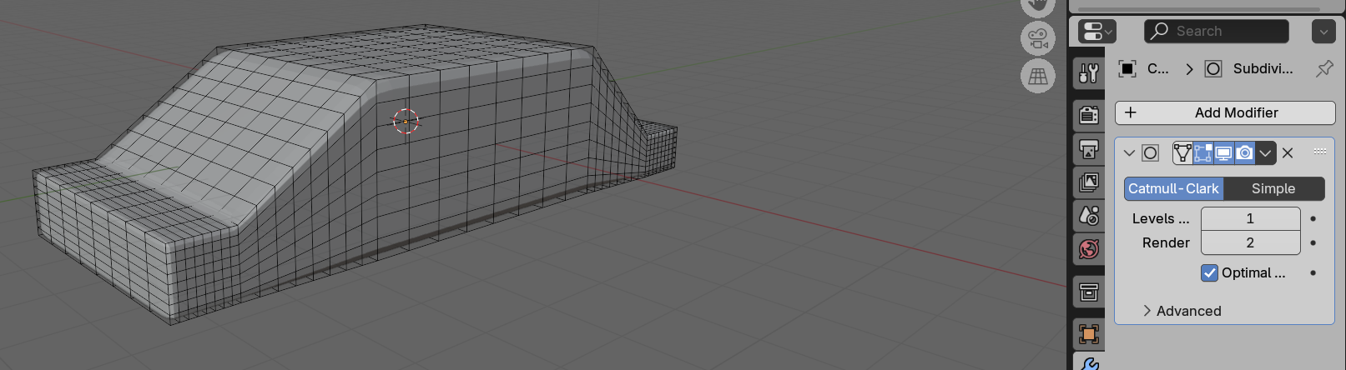Select Catmull-Clark subdivision type

[1173, 188]
